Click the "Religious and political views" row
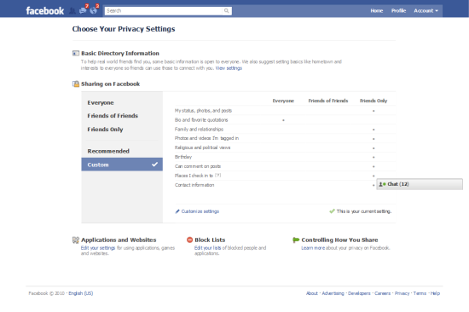This screenshot has height=312, width=469. click(285, 147)
